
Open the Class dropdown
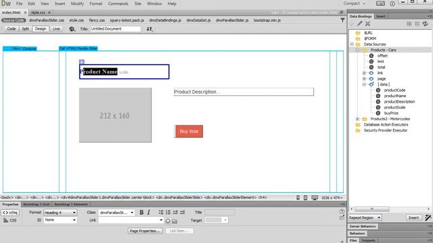pyautogui.click(x=117, y=213)
